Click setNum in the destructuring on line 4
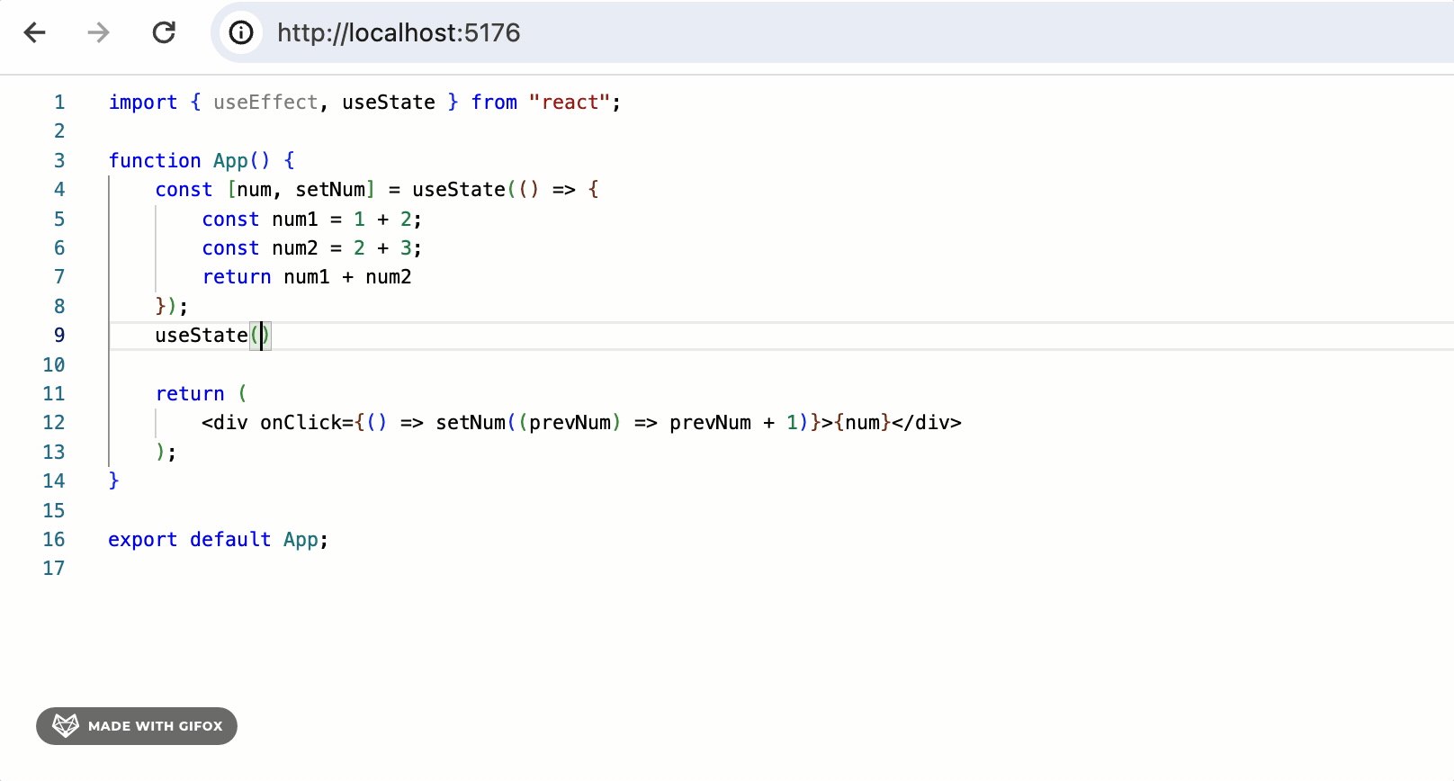The height and width of the screenshot is (781, 1454). 330,190
